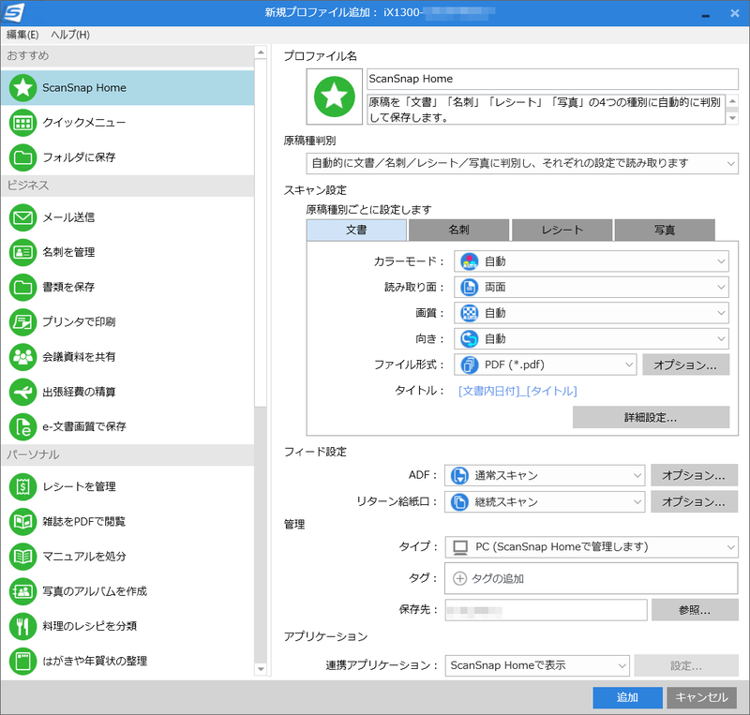Open the 連携アプリケーション dropdown
This screenshot has height=715, width=750.
[536, 665]
